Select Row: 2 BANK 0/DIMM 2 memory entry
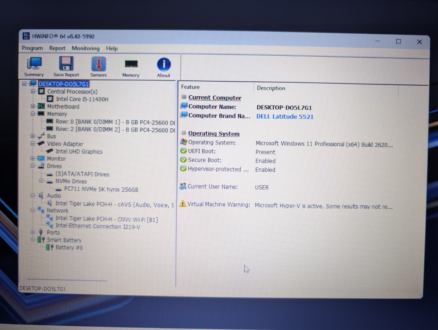The image size is (438, 330). point(115,129)
